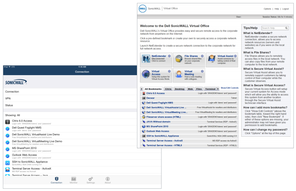The image size is (296, 191).
Task: Tap the Status row in iPad app
Action: [x=82, y=105]
